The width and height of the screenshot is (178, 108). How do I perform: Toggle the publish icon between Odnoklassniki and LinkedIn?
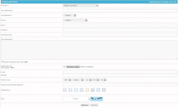[93, 90]
